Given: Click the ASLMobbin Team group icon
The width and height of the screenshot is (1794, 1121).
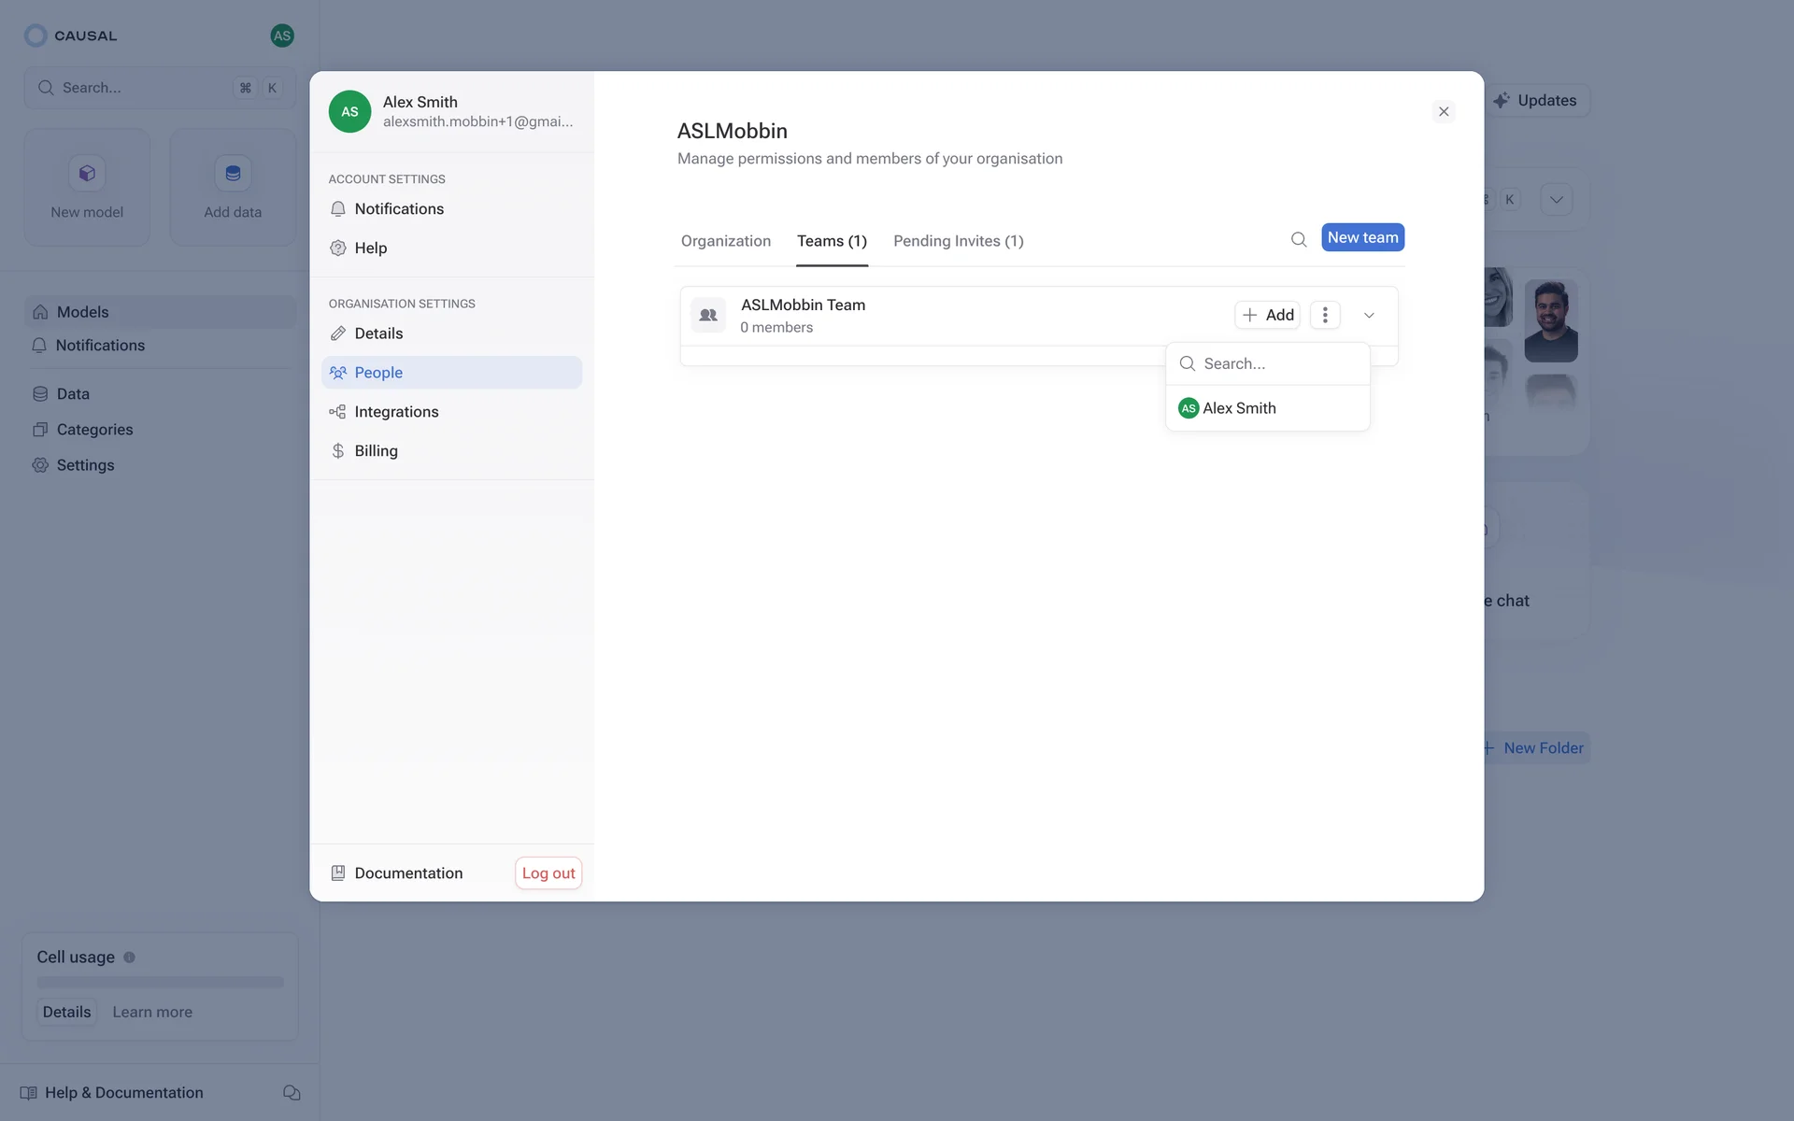Looking at the screenshot, I should (x=708, y=315).
